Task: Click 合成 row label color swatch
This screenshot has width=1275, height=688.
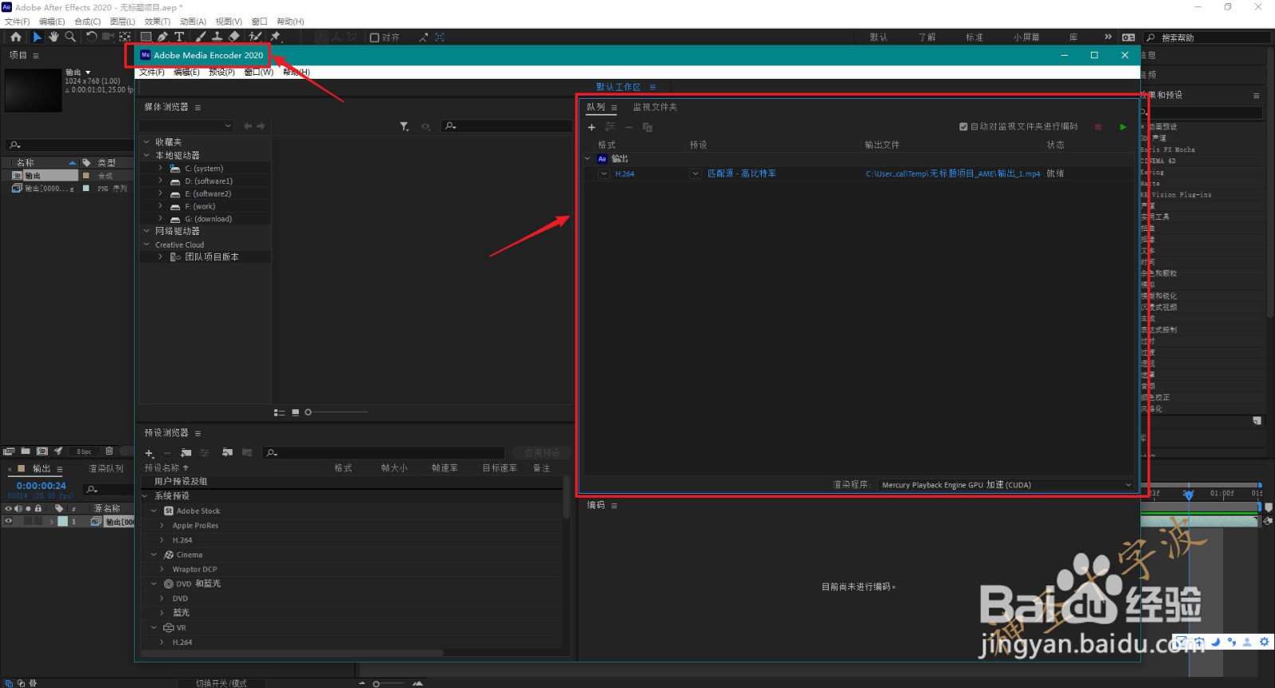Action: [86, 176]
